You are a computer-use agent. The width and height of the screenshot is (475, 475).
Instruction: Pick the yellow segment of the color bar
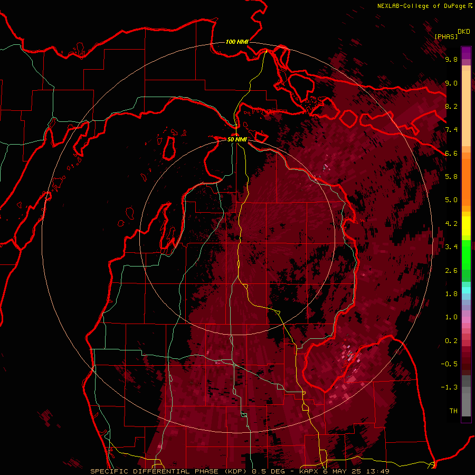(466, 226)
